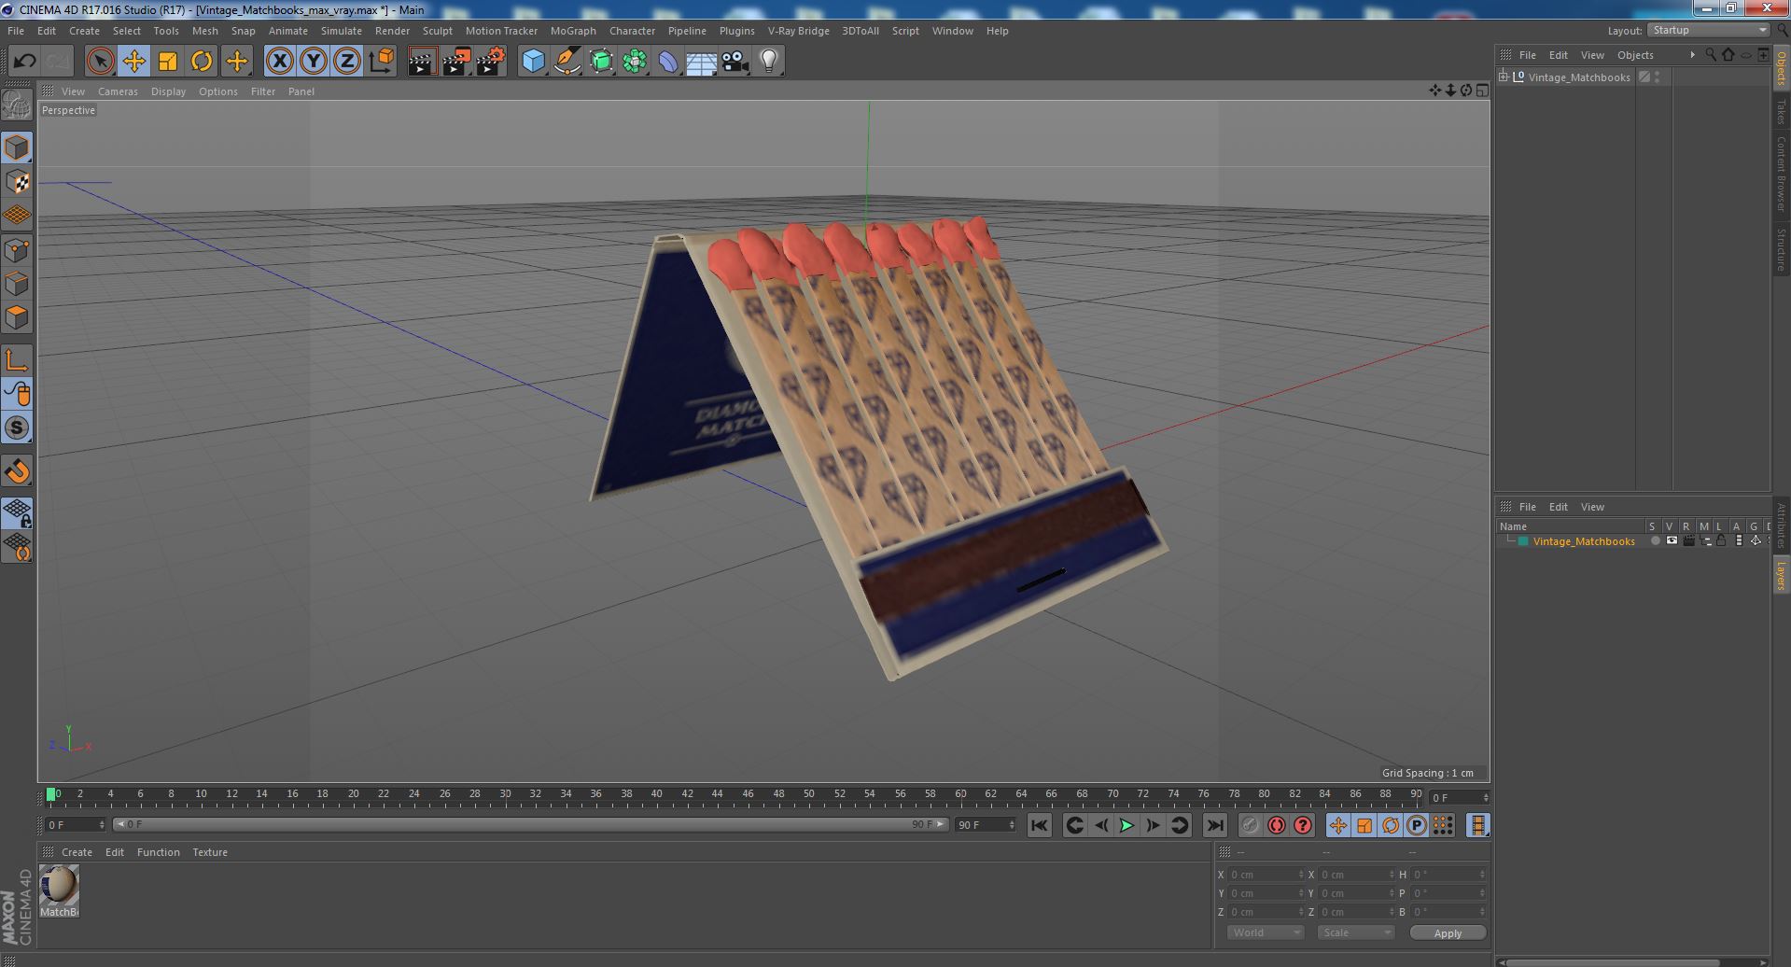Switch to Polygons mode

pos(17,317)
